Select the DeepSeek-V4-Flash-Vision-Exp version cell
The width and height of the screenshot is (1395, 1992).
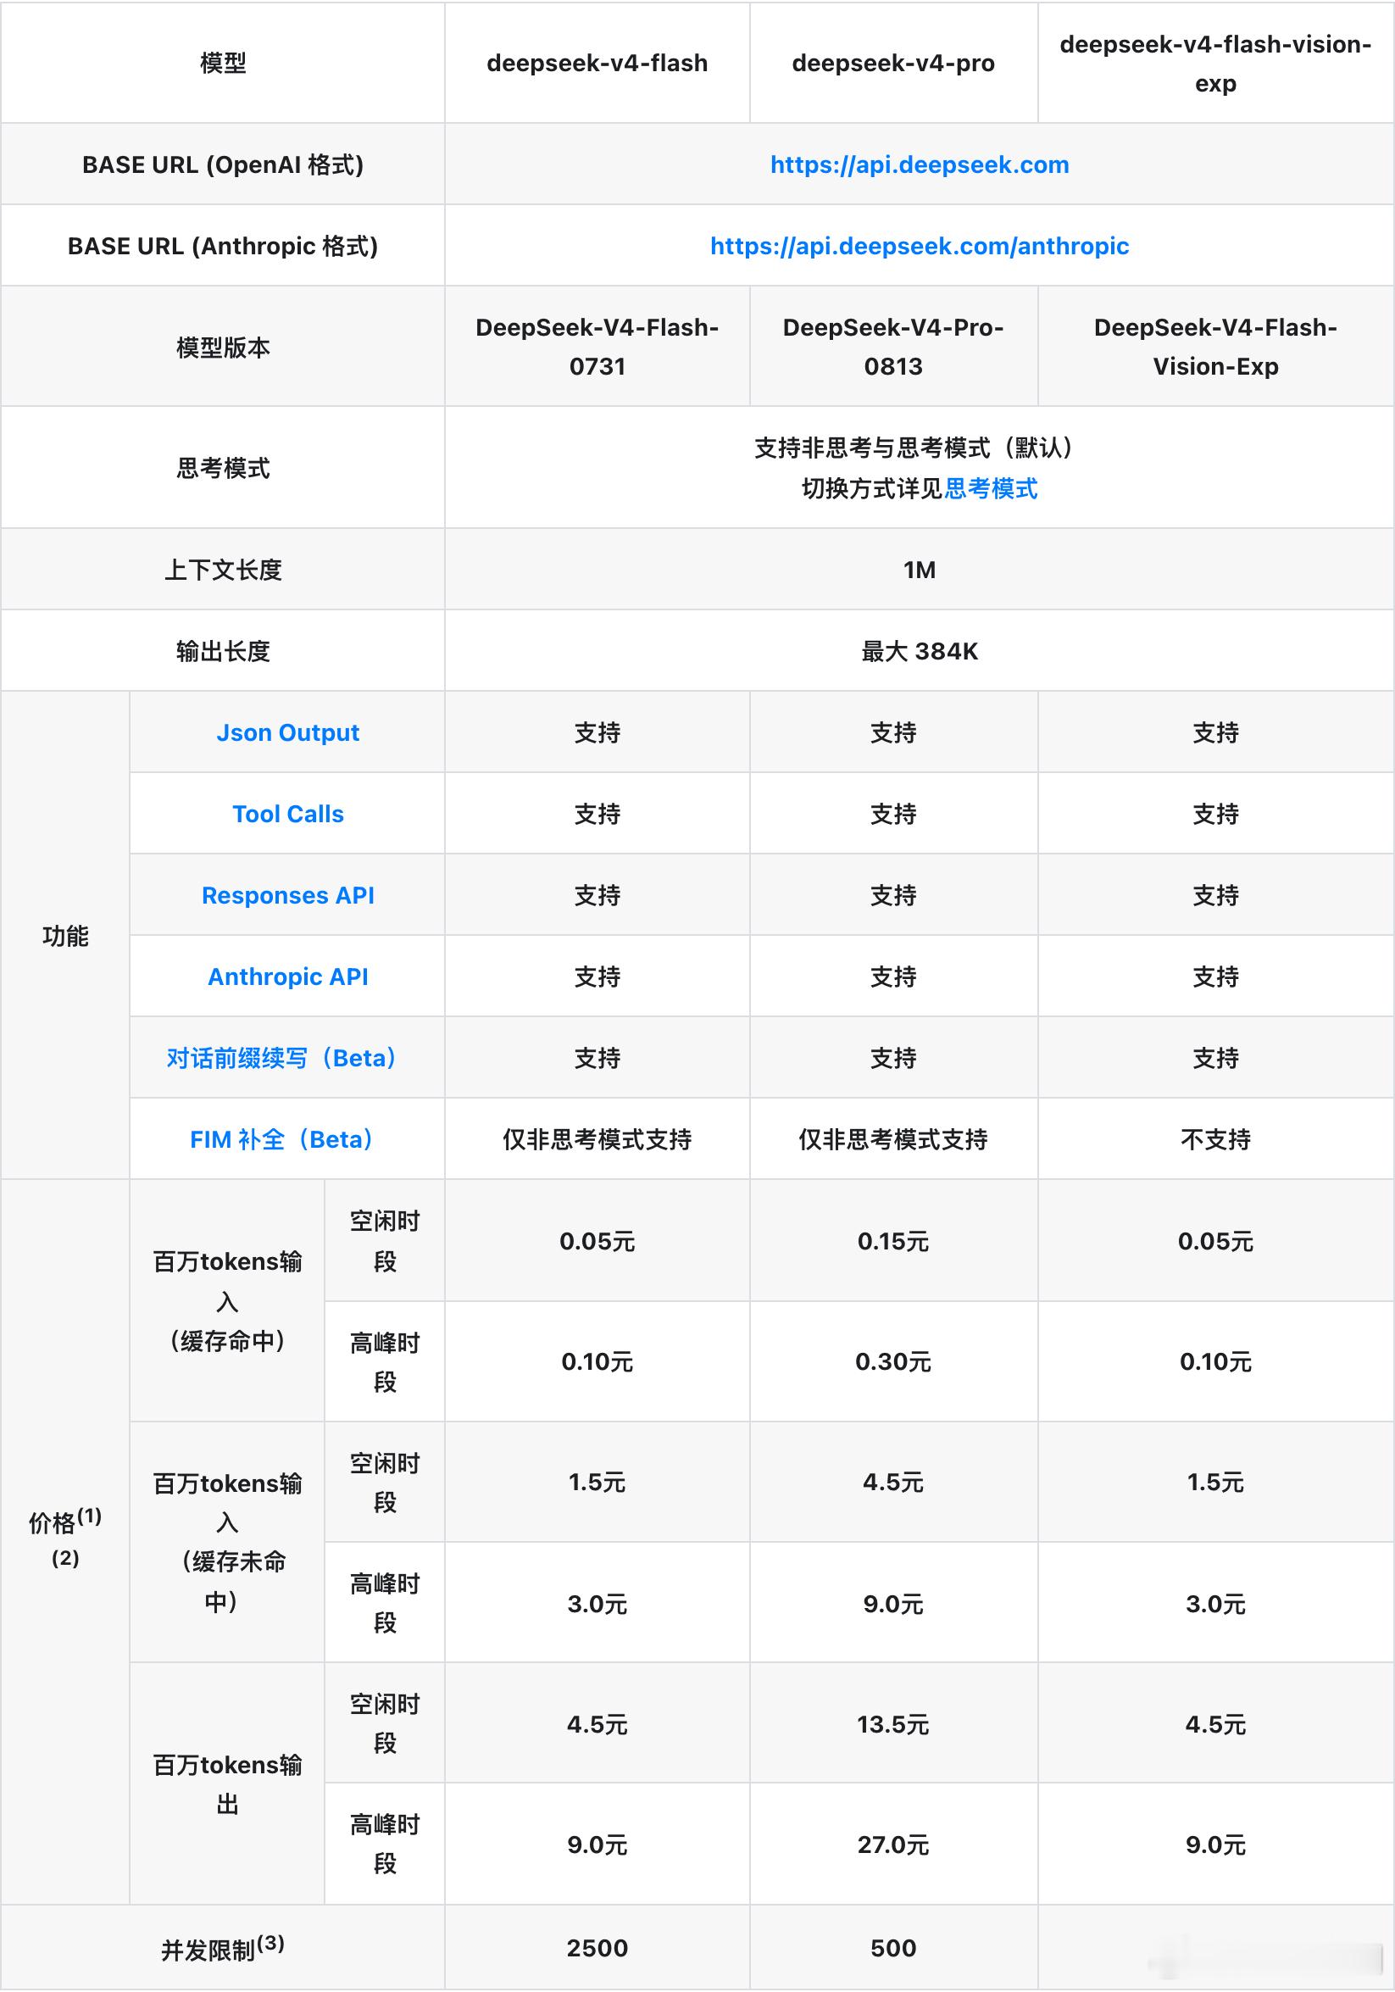coord(1215,347)
